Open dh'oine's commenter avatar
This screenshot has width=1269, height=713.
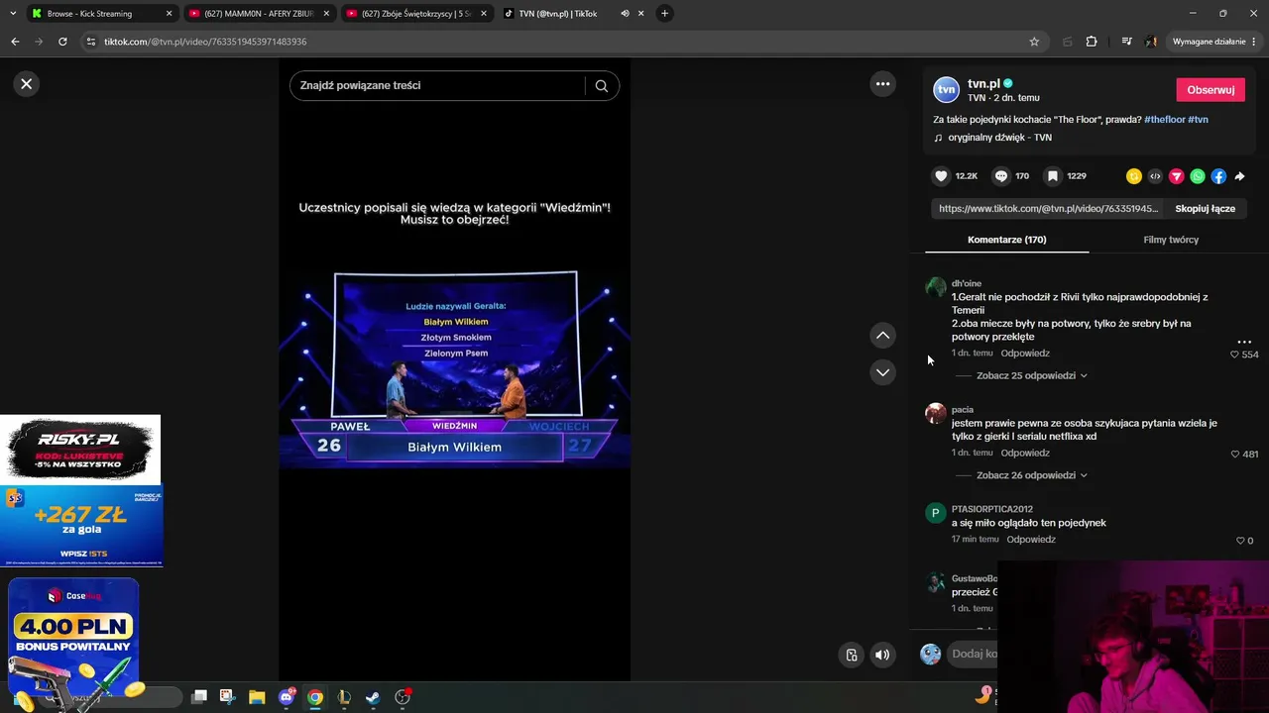coord(935,288)
